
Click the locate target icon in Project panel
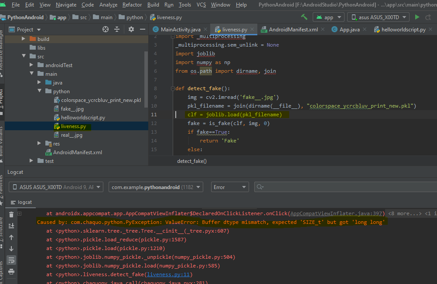click(x=105, y=29)
